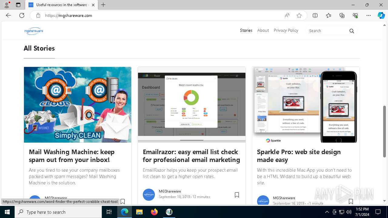Viewport: 388px width, 218px height.
Task: Open Settings and more menu
Action: tap(369, 15)
